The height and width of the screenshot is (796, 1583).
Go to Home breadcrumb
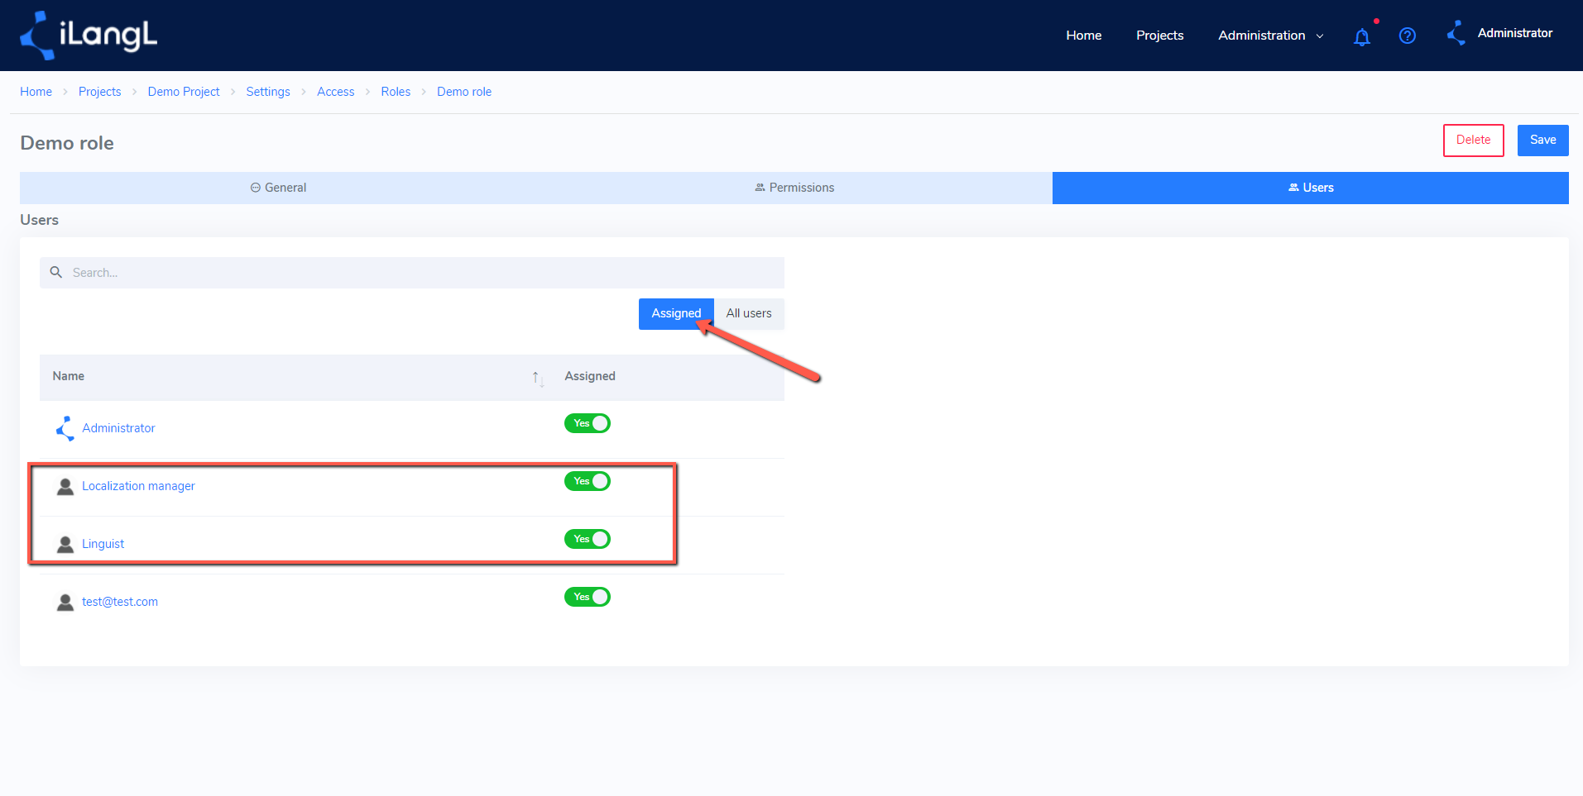click(x=36, y=92)
